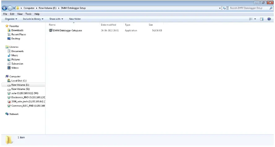Viewport: 275px width, 147px height.
Task: Click the file size KB cell
Action: (x=157, y=31)
